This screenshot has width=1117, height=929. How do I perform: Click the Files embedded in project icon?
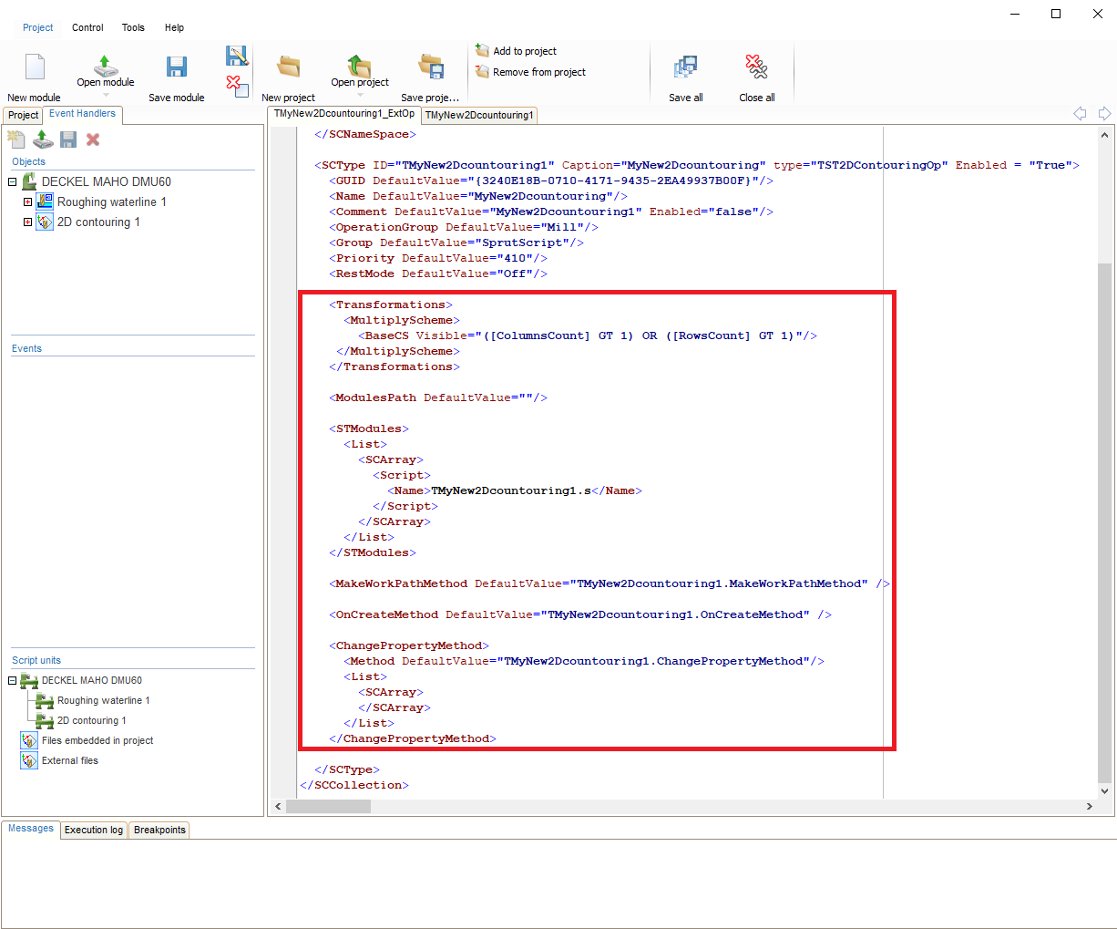[29, 740]
